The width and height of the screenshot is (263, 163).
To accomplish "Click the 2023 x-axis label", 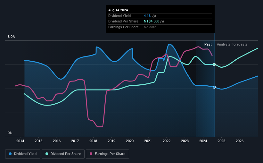I will coord(185,141).
